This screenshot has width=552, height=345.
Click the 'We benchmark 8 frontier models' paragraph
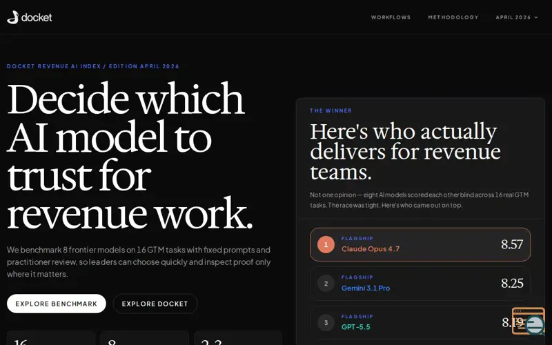point(139,262)
